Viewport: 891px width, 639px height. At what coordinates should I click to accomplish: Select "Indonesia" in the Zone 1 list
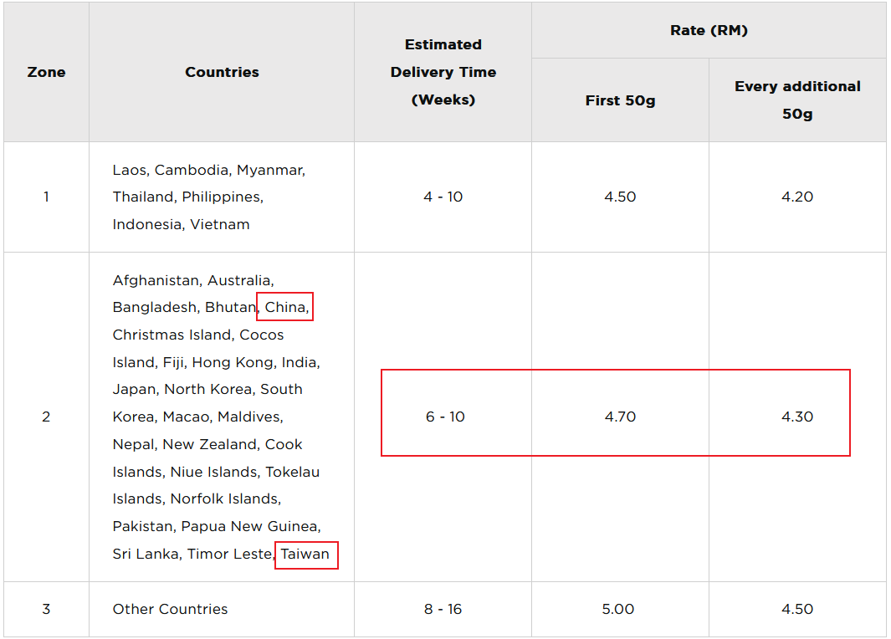click(x=146, y=224)
